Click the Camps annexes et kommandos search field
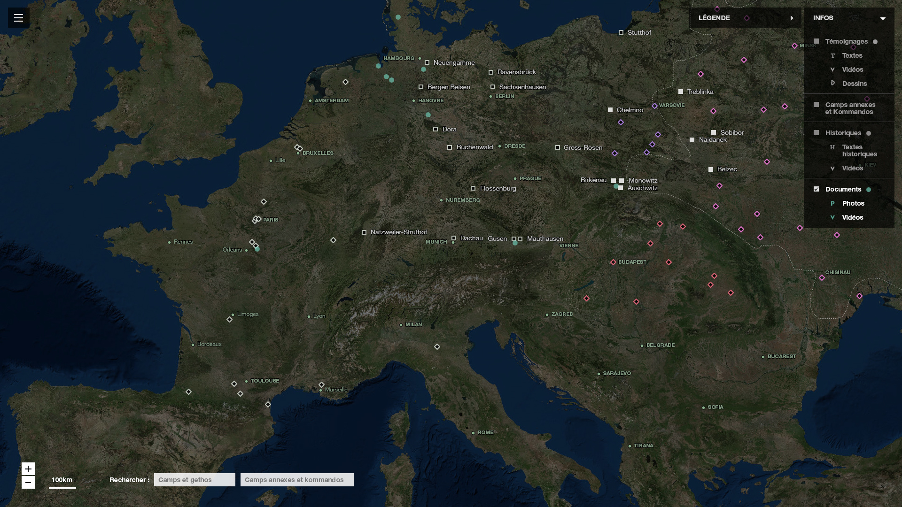Image resolution: width=902 pixels, height=507 pixels. [297, 480]
